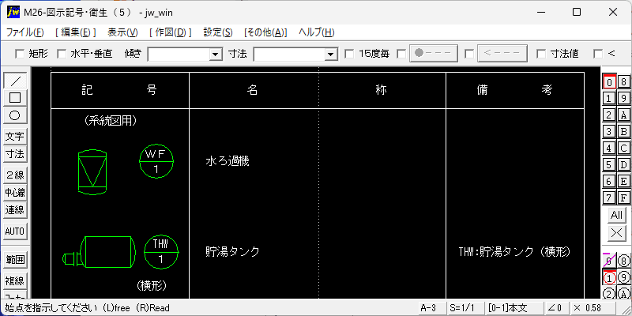632x316 pixels.
Task: Select layer A square button
Action: tap(623, 115)
